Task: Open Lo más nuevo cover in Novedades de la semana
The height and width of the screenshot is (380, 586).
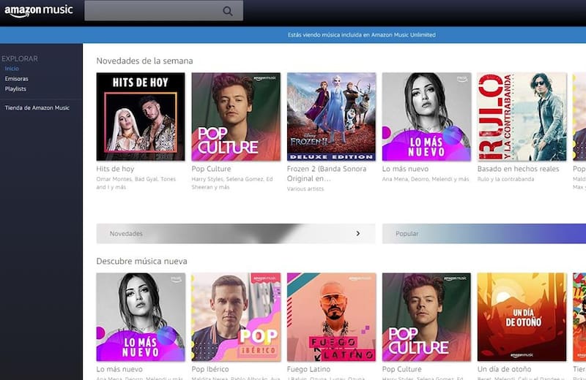Action: 426,117
